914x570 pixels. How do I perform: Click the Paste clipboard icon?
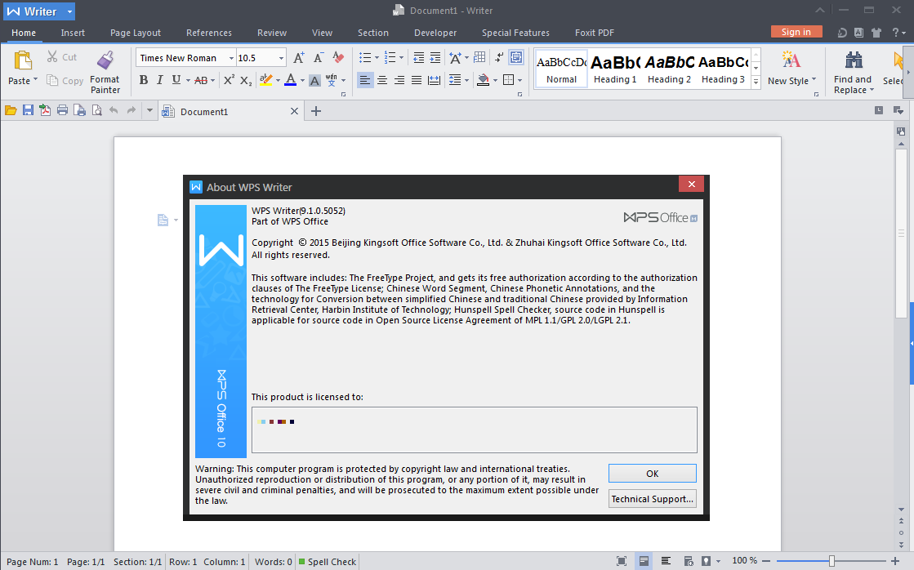(x=23, y=60)
